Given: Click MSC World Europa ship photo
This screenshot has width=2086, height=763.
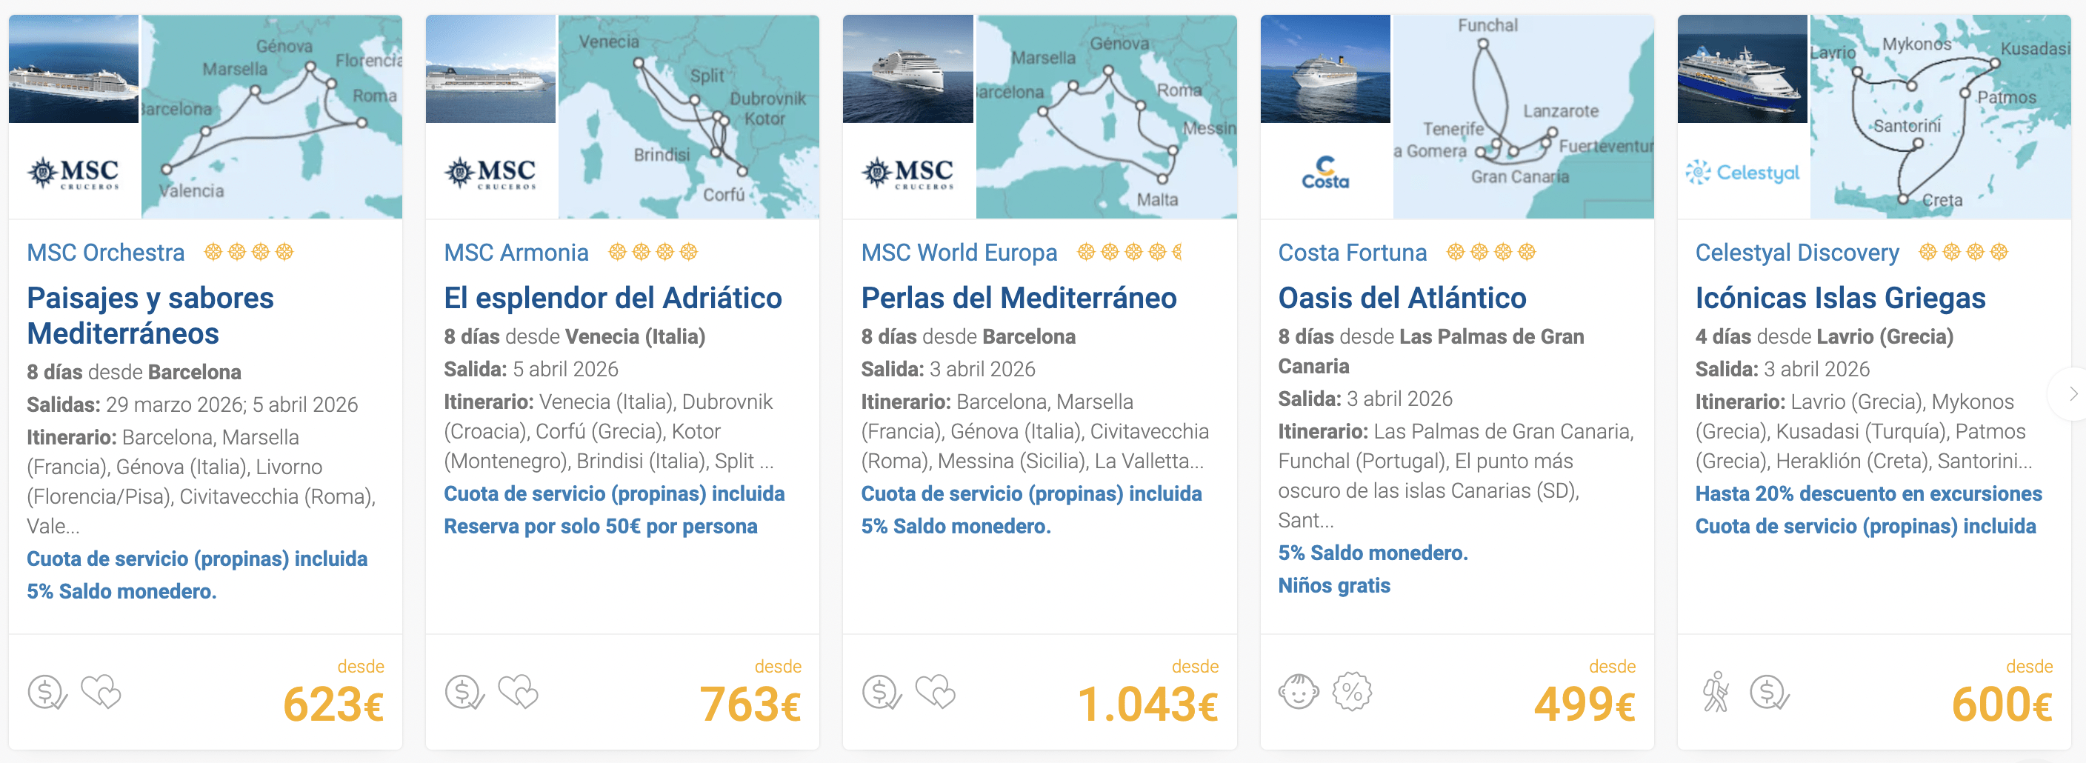Looking at the screenshot, I should coord(907,69).
